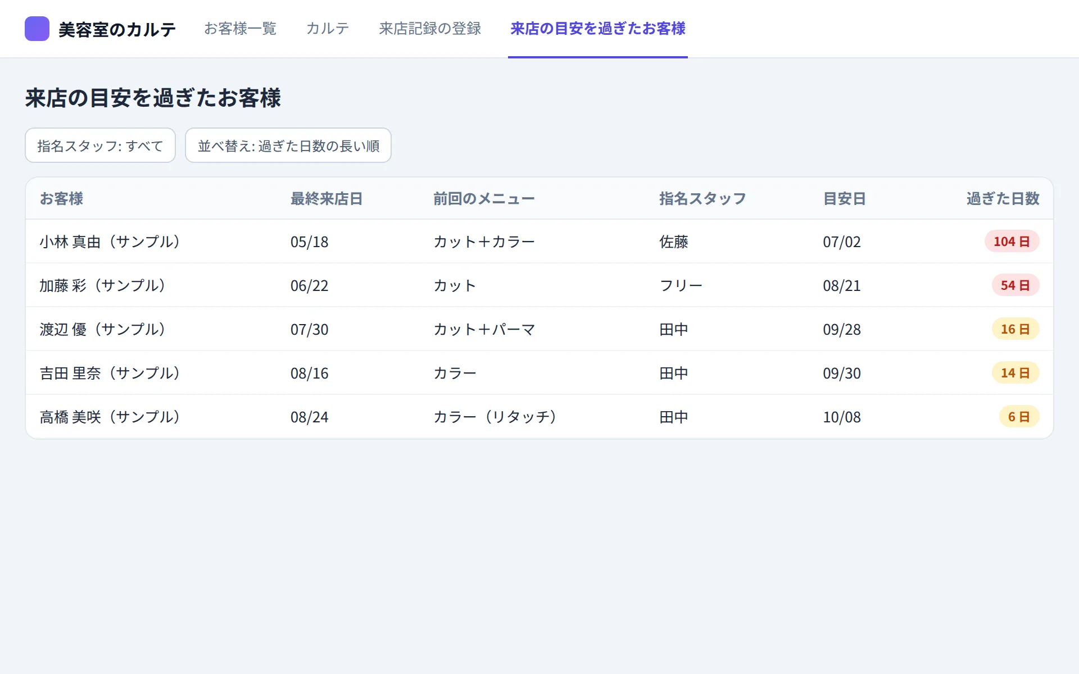Click staff value フリー
The image size is (1079, 674).
(x=681, y=285)
